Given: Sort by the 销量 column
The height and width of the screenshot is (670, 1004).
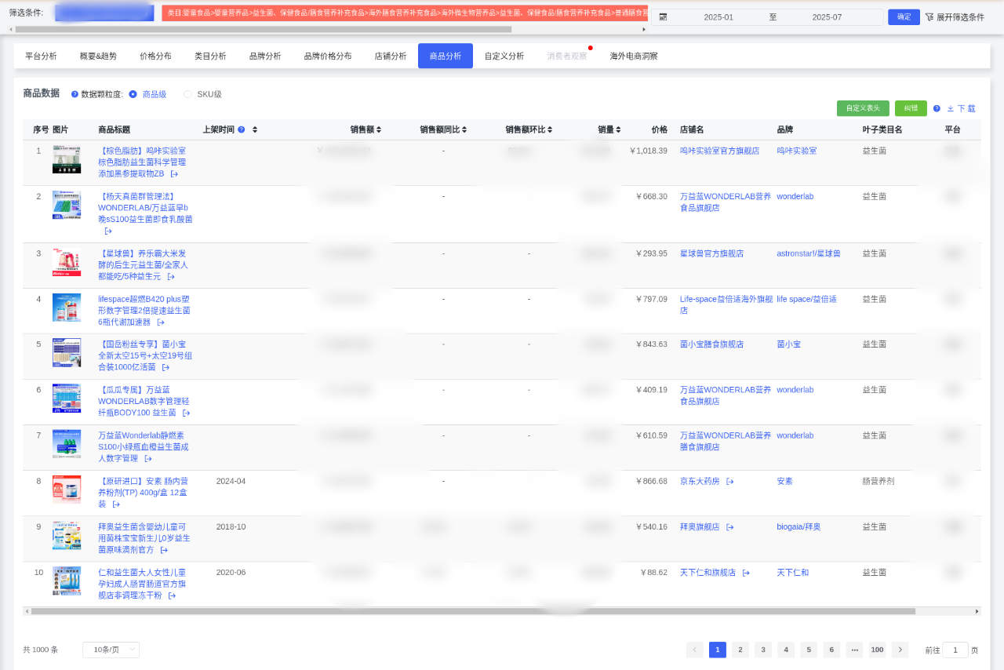Looking at the screenshot, I should 618,129.
